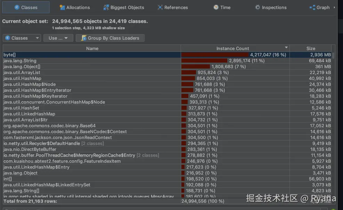This screenshot has height=210, width=343.
Task: Click the Graph tab icon
Action: tap(312, 7)
